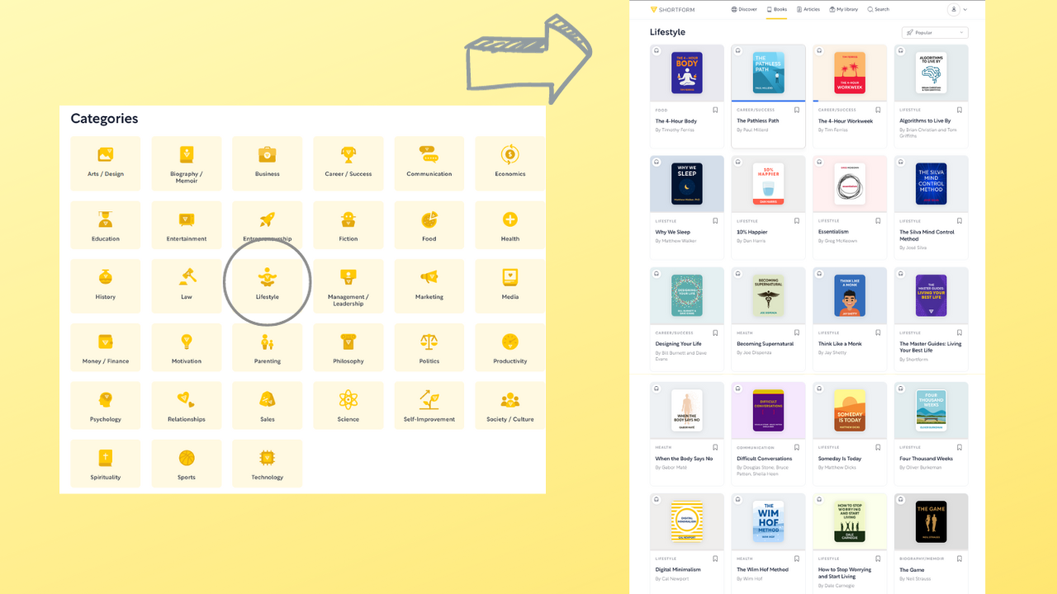Open the Technology category icon
This screenshot has width=1057, height=594.
pyautogui.click(x=267, y=458)
